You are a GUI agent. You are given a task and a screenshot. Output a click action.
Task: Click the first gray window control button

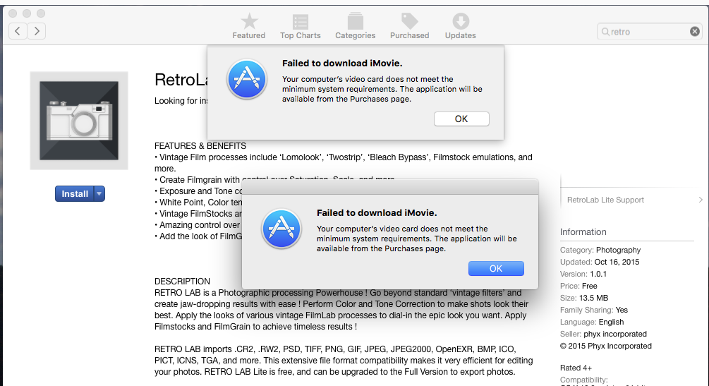(x=13, y=13)
